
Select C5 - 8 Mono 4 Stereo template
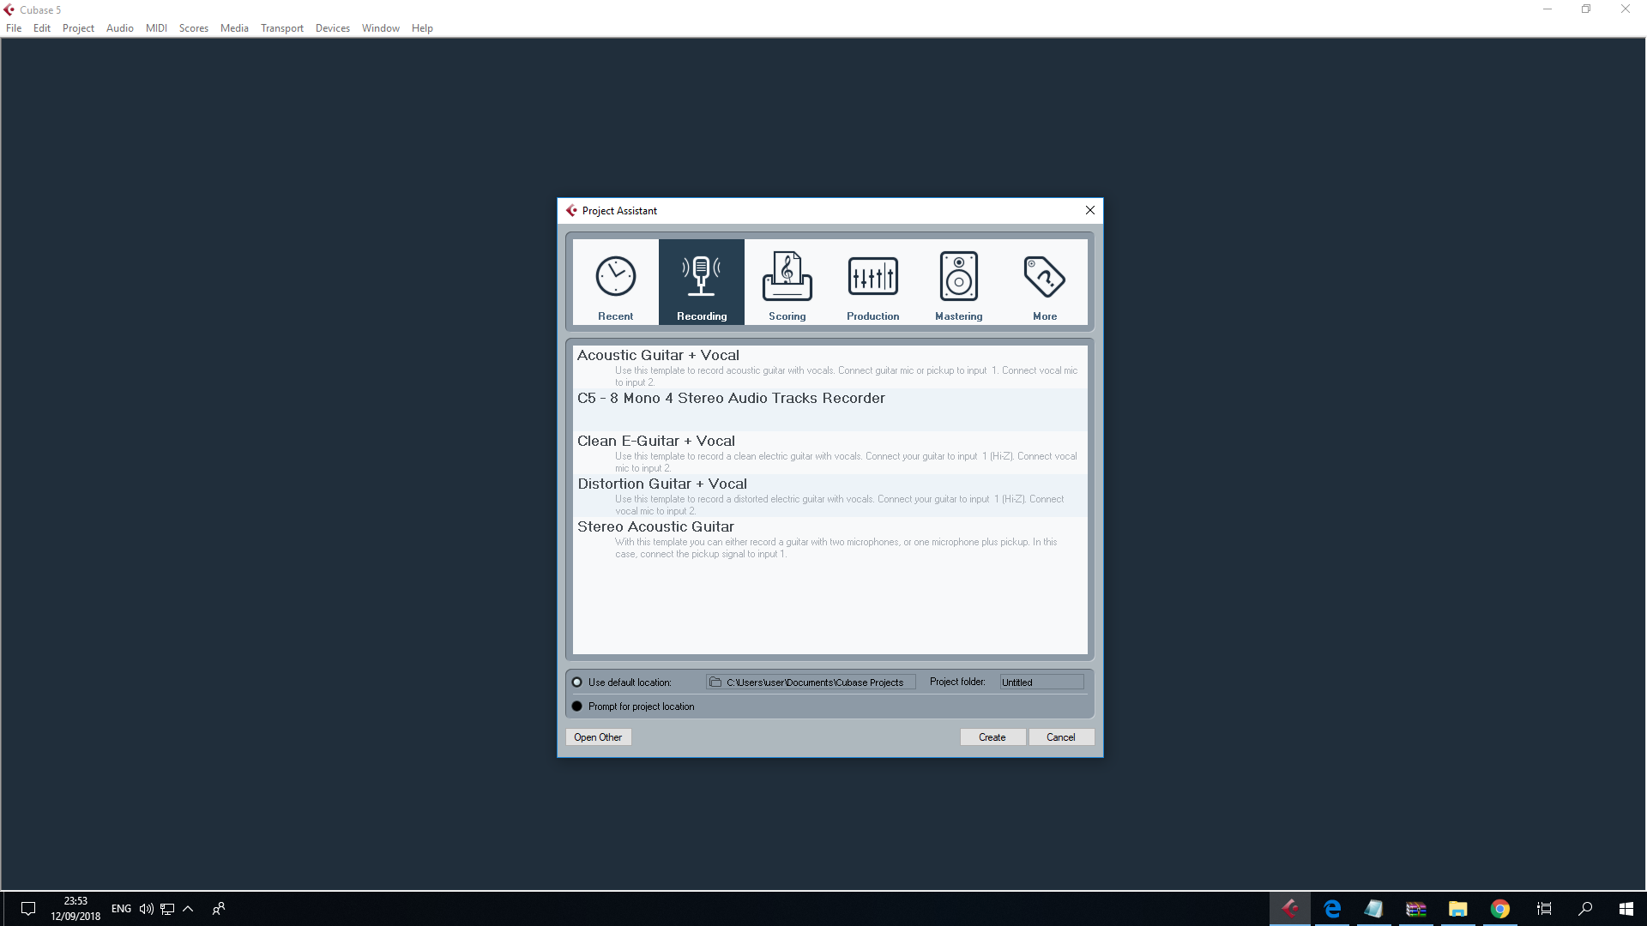(731, 399)
